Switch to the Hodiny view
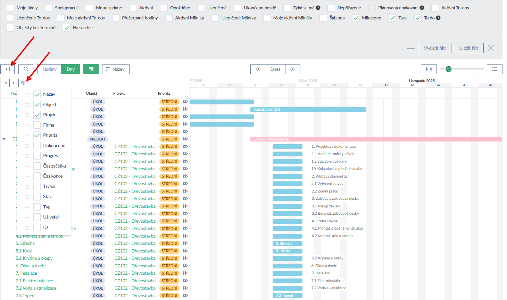 pyautogui.click(x=49, y=69)
